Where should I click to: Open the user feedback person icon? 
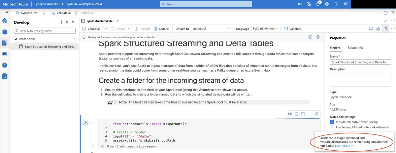[x=345, y=4]
